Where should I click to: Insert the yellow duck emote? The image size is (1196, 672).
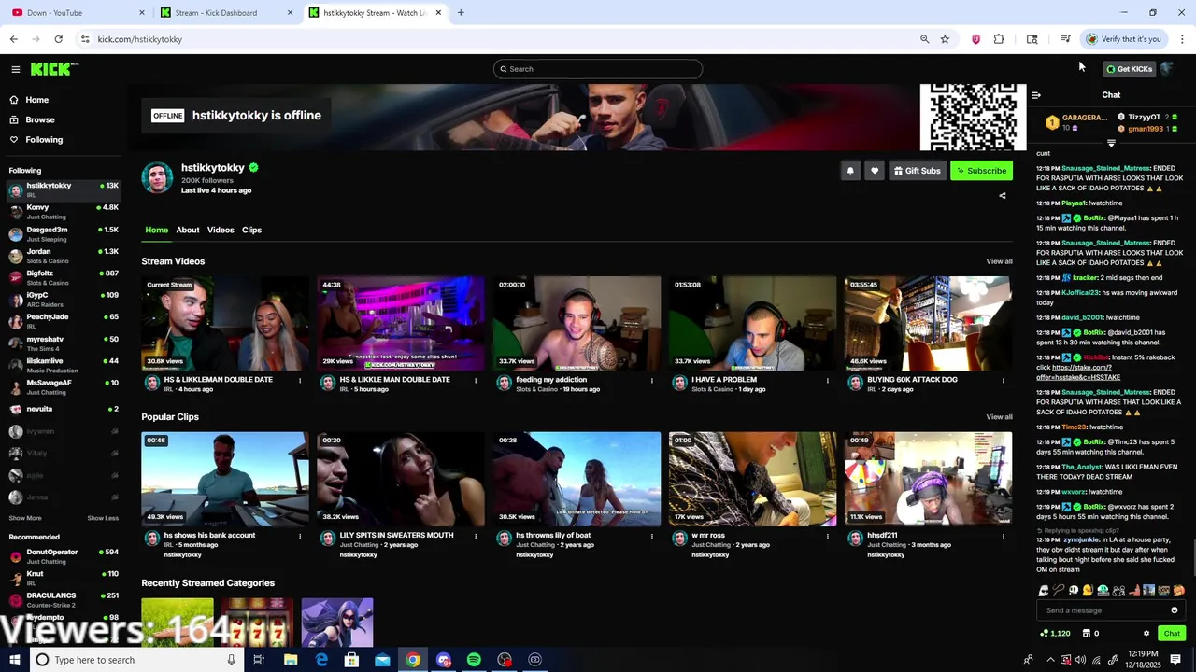(x=1088, y=591)
